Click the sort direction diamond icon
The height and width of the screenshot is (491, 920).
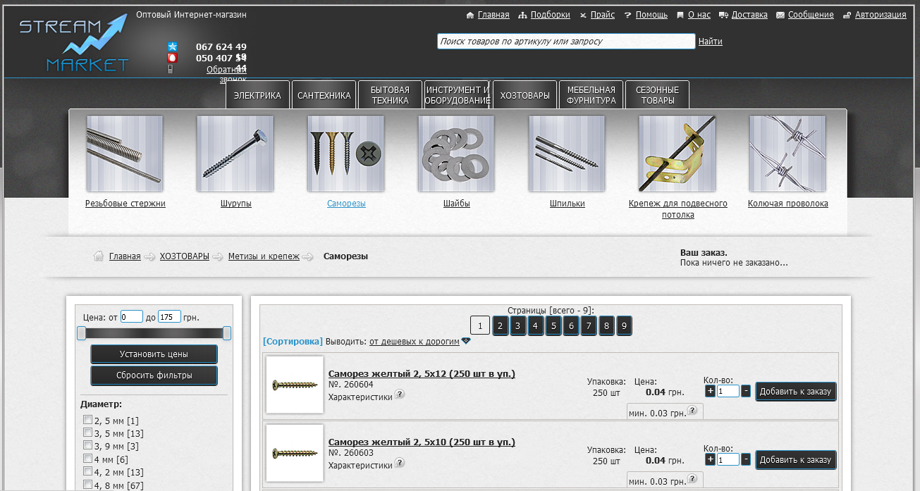click(x=466, y=341)
